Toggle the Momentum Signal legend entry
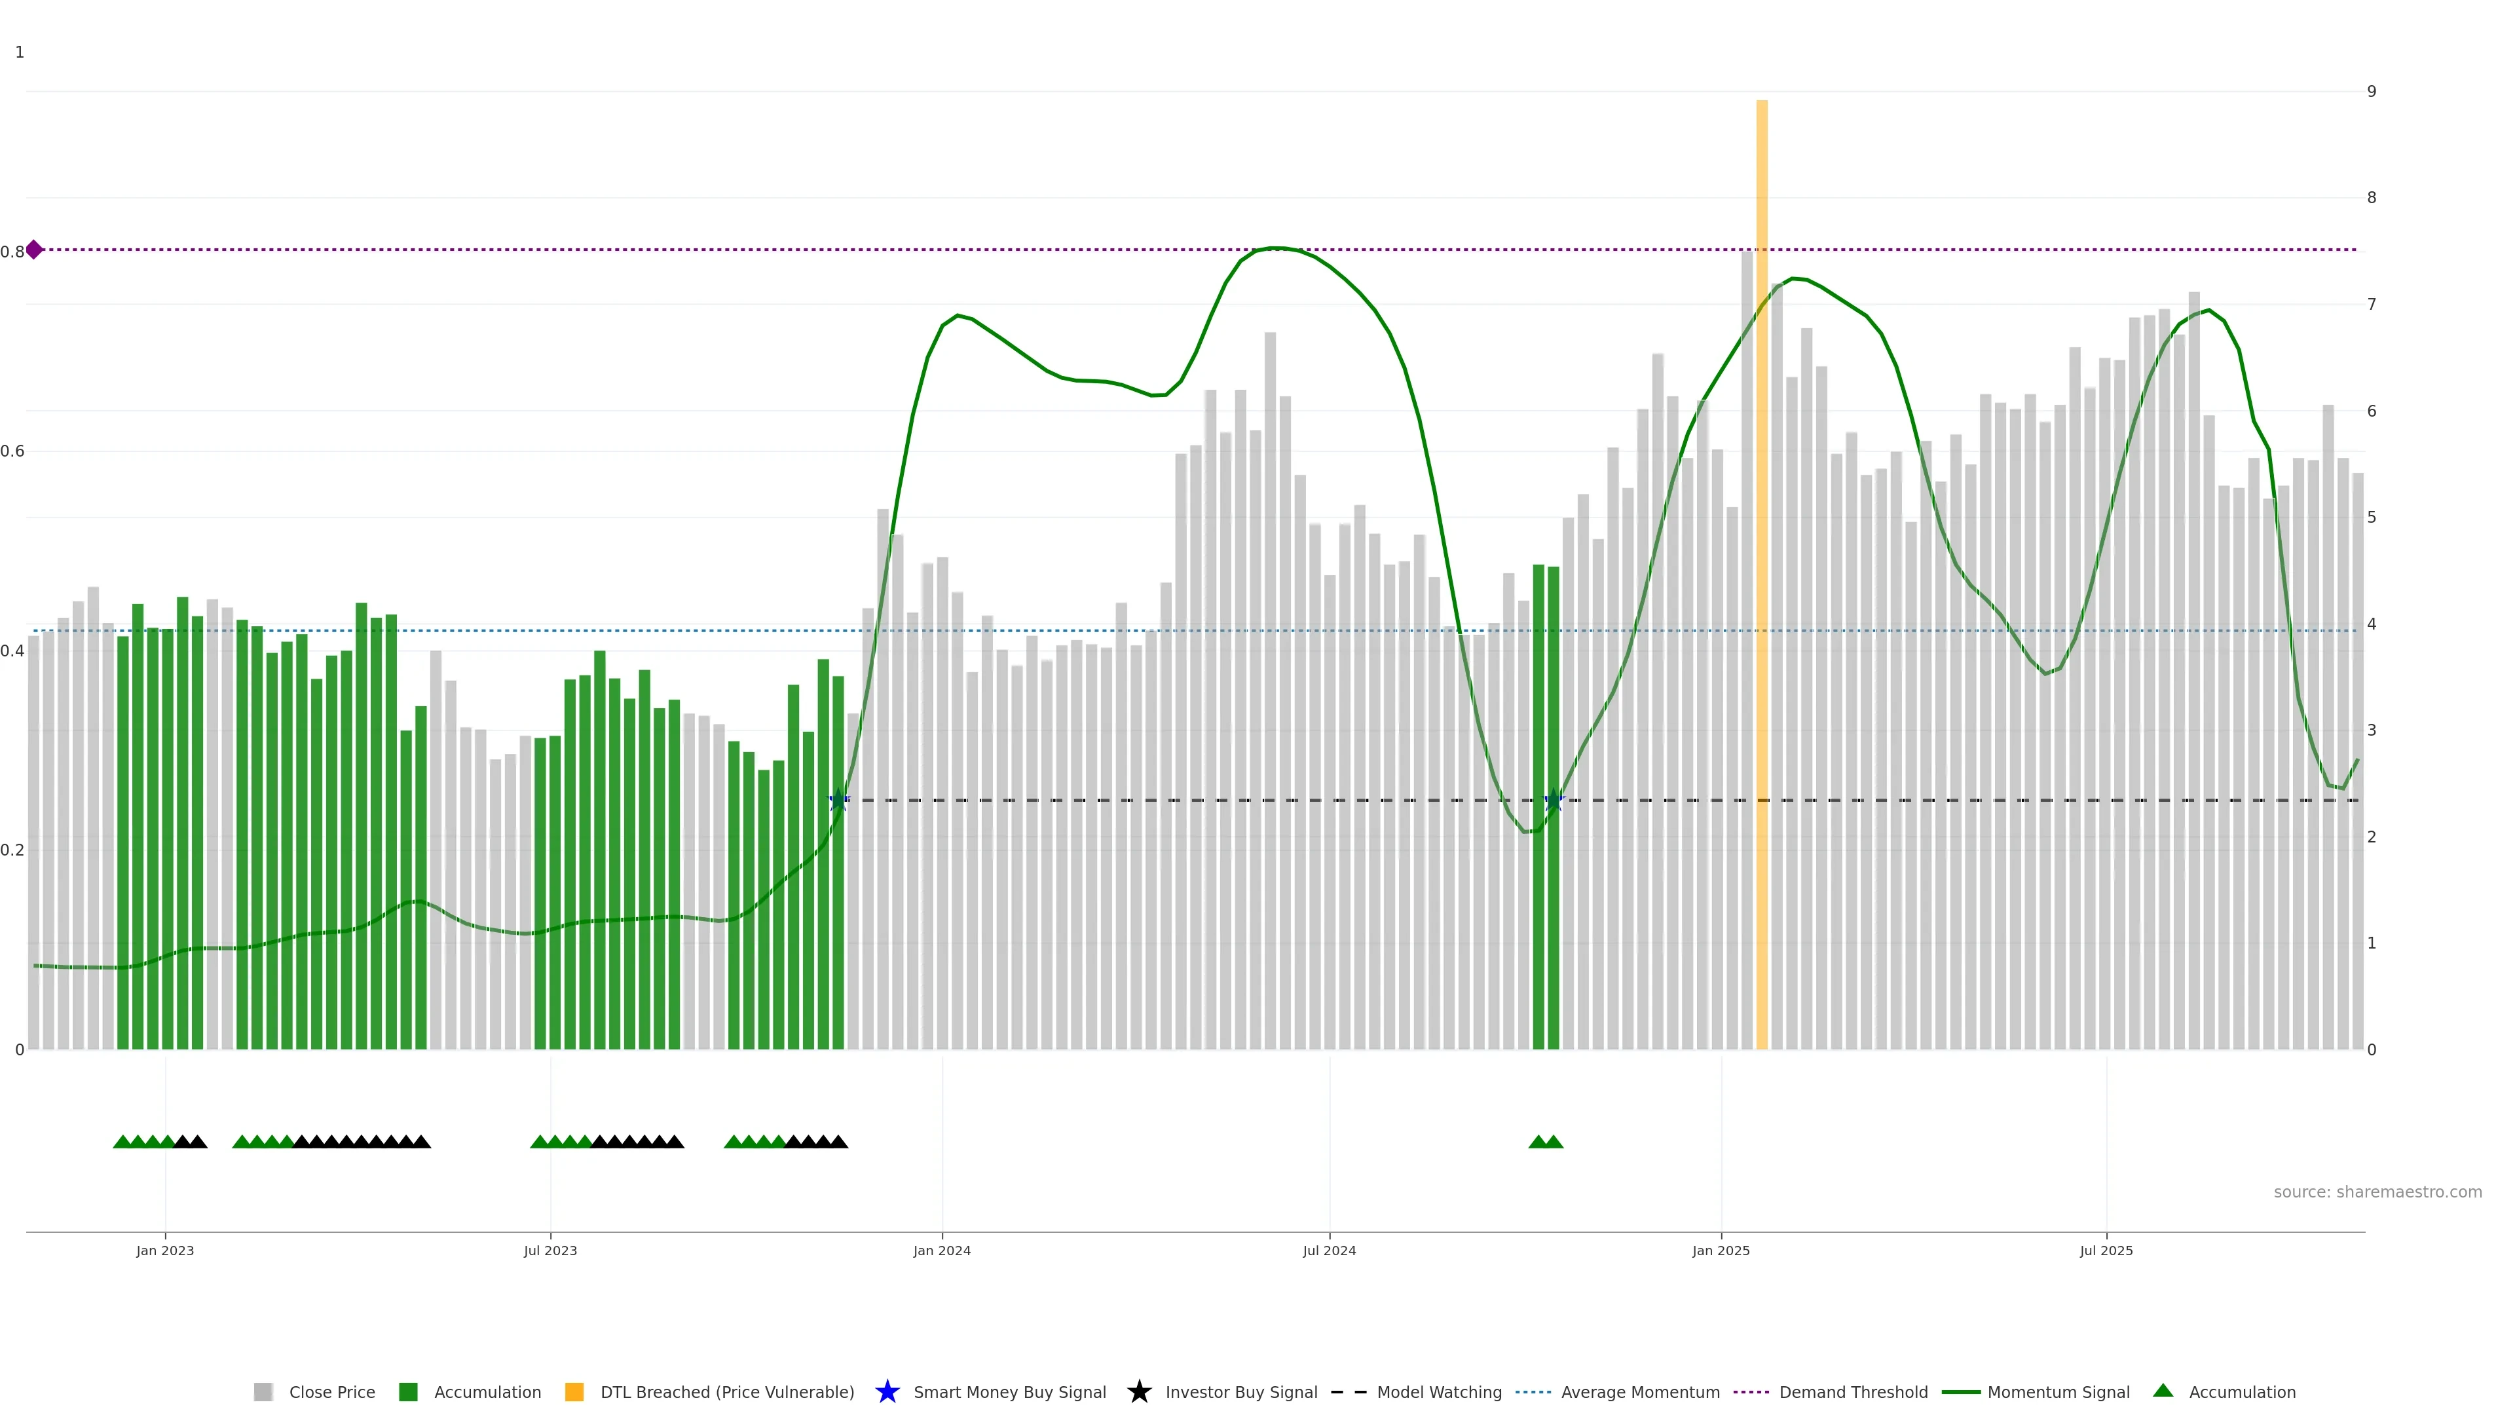 2057,1391
